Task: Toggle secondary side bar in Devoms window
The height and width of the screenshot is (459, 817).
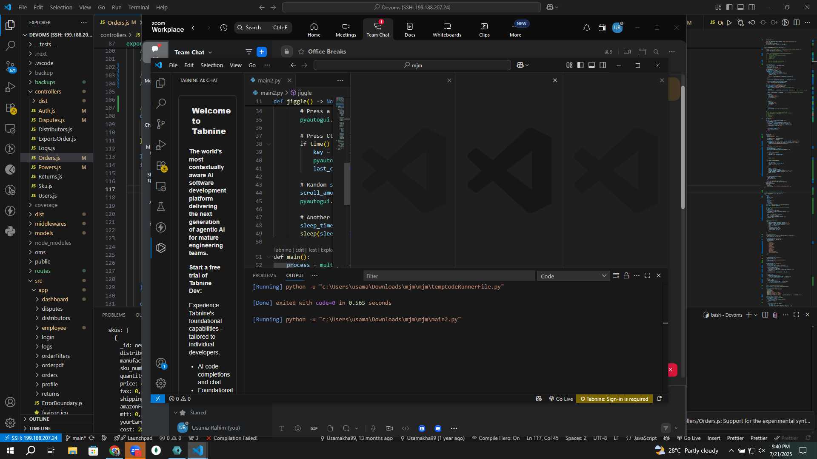Action: coord(752,7)
